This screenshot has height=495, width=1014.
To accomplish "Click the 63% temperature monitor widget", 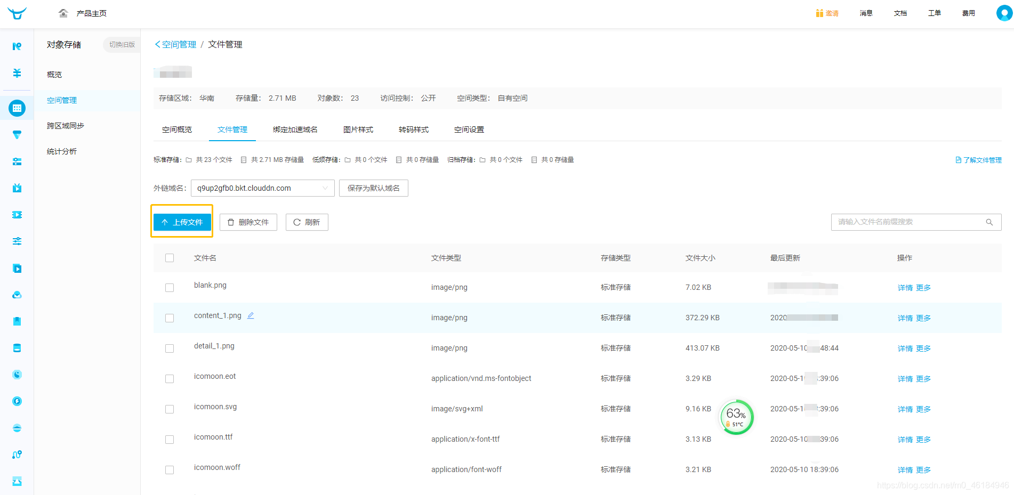I will point(736,417).
